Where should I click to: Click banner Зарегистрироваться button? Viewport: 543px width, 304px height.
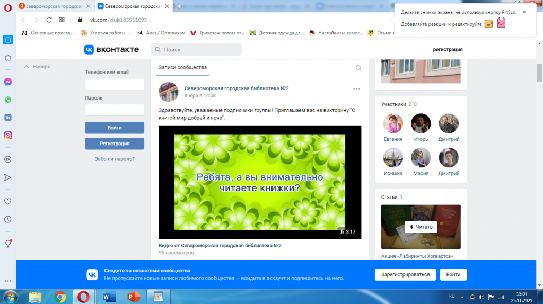click(x=405, y=274)
